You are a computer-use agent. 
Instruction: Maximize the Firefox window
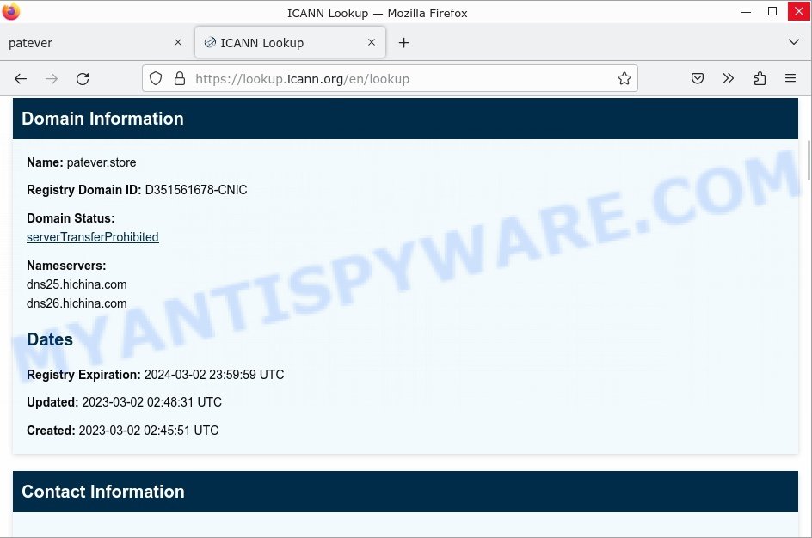772,11
